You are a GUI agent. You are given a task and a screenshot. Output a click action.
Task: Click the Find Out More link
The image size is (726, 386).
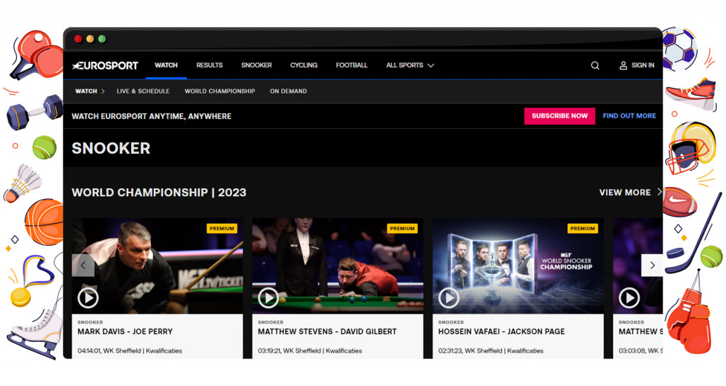click(x=630, y=116)
